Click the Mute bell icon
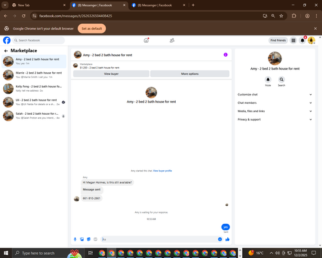 (x=268, y=79)
